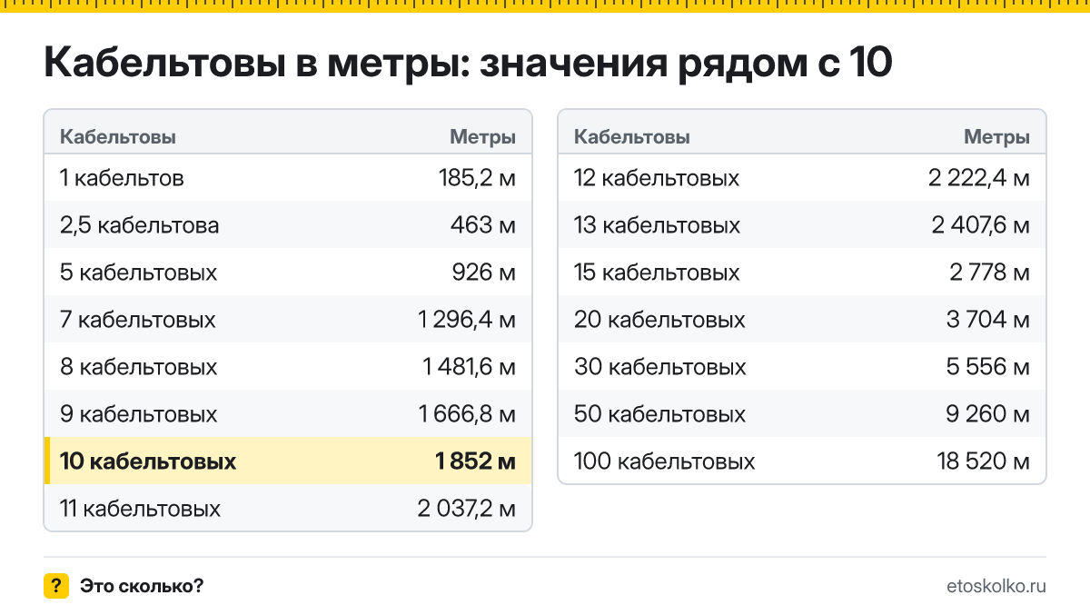Select the '185,2 м' value
Viewport: 1090px width, 615px height.
(x=477, y=178)
